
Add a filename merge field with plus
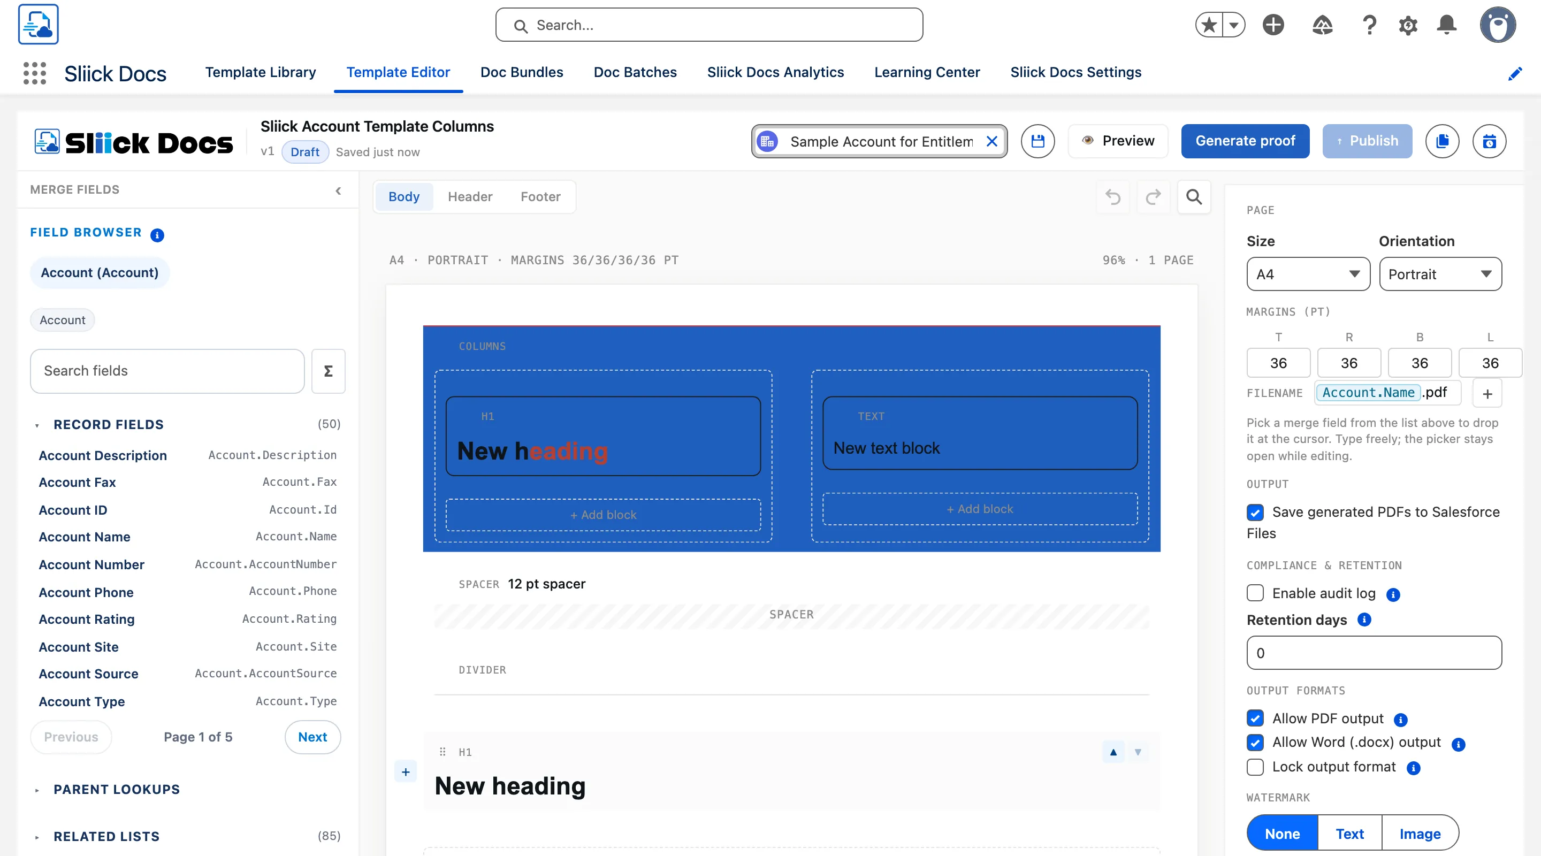tap(1487, 394)
